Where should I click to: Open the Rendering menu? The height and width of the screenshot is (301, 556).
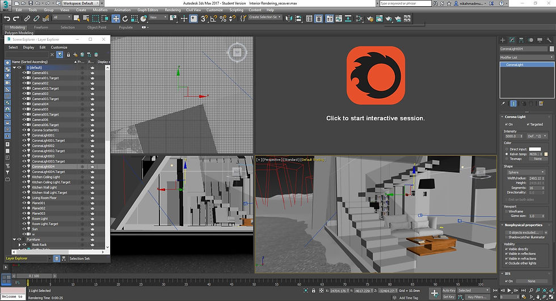tap(172, 10)
